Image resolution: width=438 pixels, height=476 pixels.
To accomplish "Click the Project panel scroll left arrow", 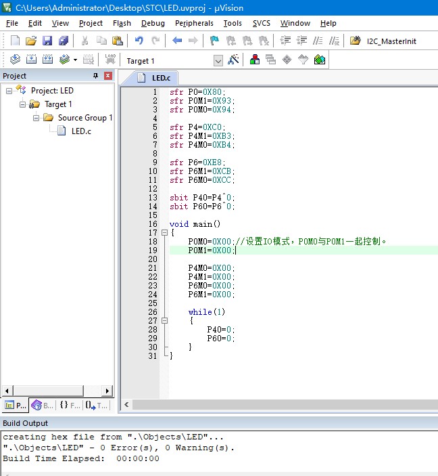I will point(7,391).
